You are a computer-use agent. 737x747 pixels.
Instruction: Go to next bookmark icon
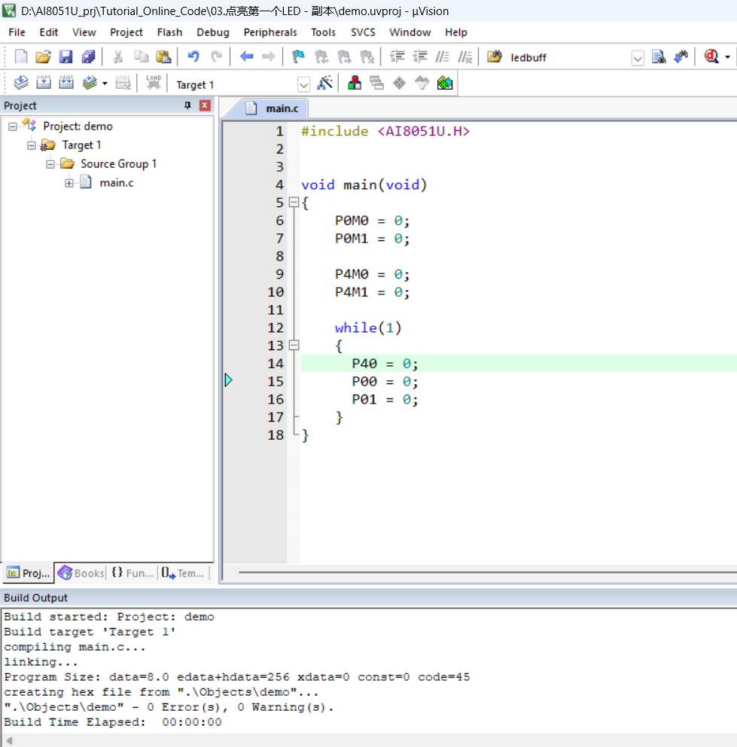click(x=344, y=56)
